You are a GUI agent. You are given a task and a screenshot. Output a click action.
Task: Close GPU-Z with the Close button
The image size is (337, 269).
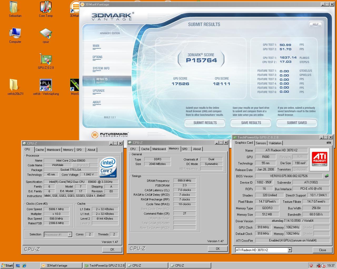point(323,250)
